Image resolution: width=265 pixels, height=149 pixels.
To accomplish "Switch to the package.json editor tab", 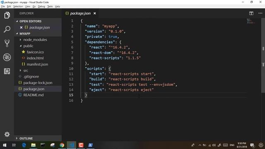I will click(x=80, y=13).
